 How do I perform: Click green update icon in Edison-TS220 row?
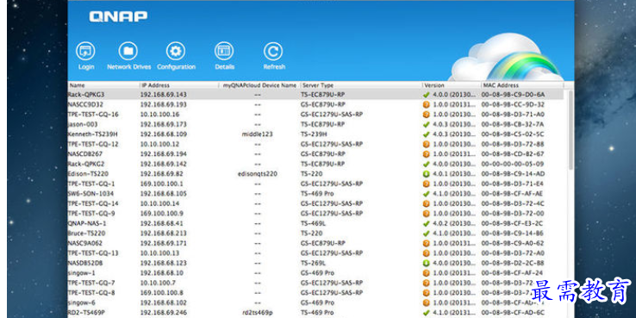tap(426, 174)
